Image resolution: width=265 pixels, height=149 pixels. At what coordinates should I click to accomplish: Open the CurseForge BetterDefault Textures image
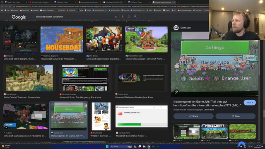(29, 78)
